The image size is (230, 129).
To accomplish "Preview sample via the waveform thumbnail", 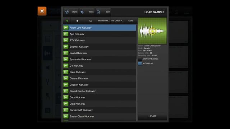I will pos(152,31).
